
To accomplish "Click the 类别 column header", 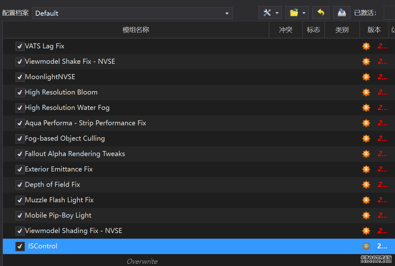I will coord(342,30).
